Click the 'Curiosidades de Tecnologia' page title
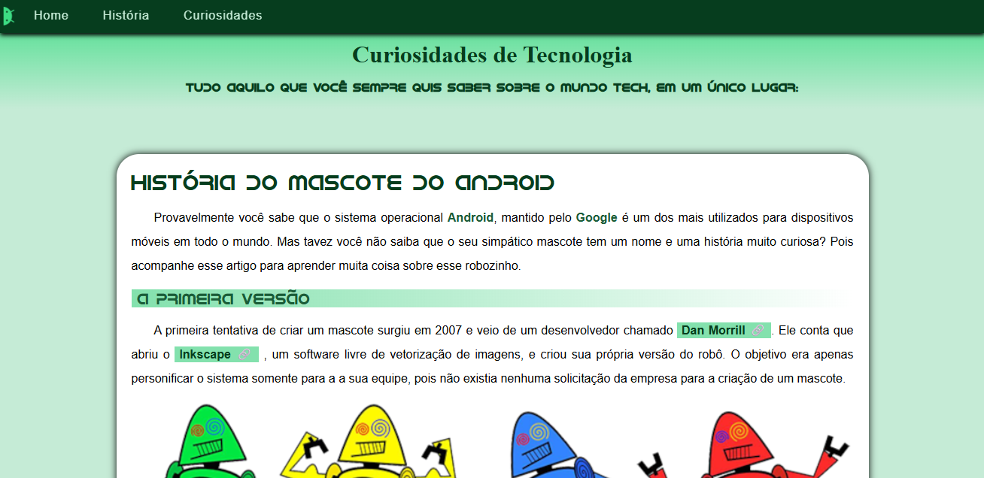This screenshot has width=984, height=478. pyautogui.click(x=491, y=54)
